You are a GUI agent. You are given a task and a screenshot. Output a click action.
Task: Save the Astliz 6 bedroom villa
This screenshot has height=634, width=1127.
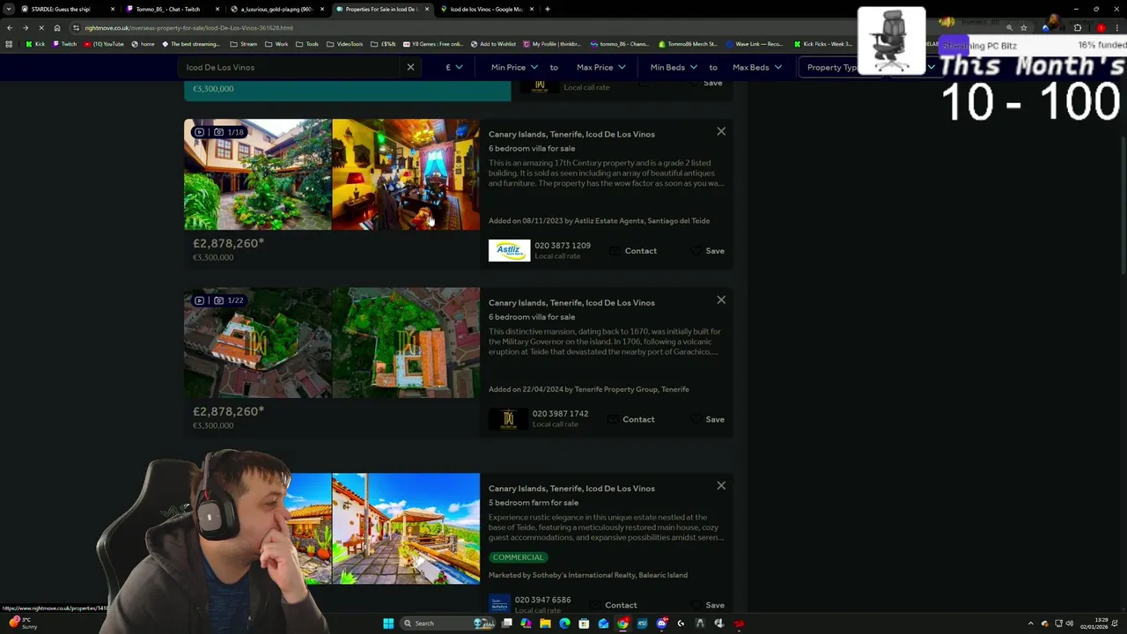(708, 251)
